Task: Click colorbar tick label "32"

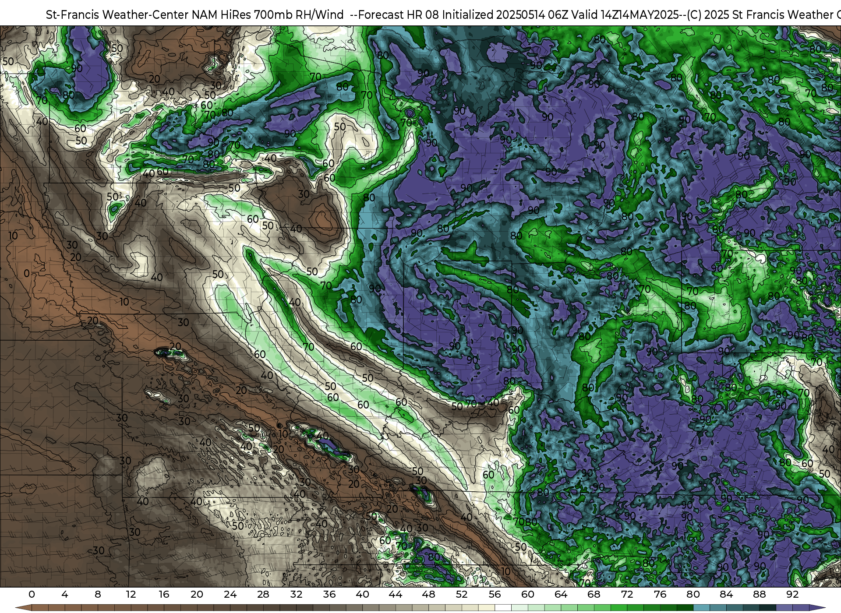Action: coord(296,595)
